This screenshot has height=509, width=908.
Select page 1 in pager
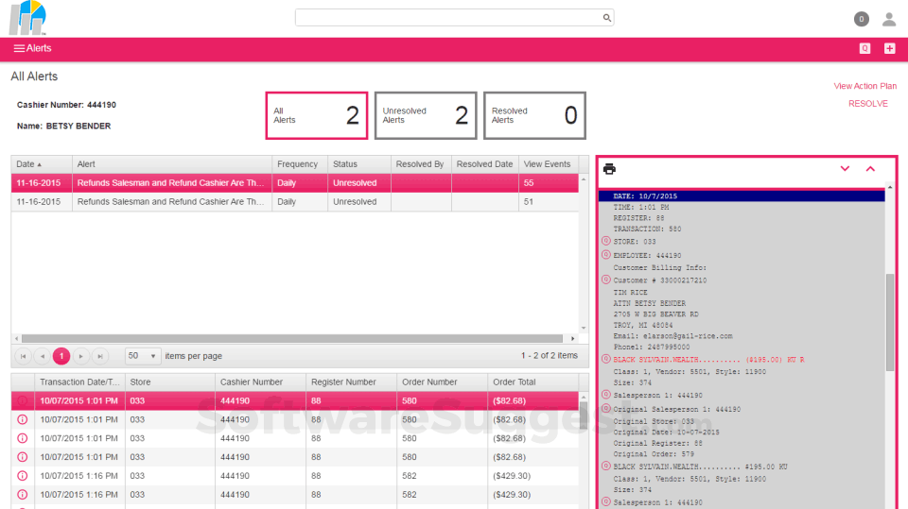[61, 356]
